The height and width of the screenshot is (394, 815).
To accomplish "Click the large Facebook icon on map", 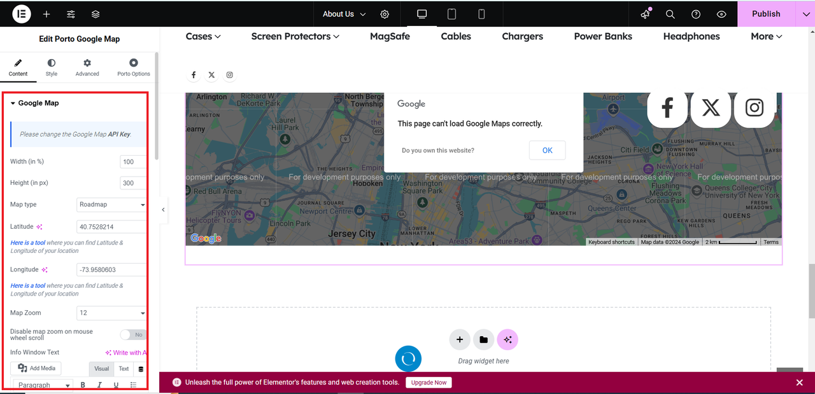I will point(667,107).
